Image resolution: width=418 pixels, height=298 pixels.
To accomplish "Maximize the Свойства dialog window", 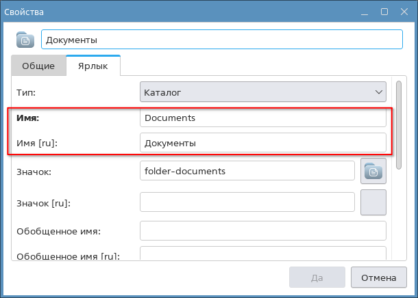I will click(x=384, y=12).
